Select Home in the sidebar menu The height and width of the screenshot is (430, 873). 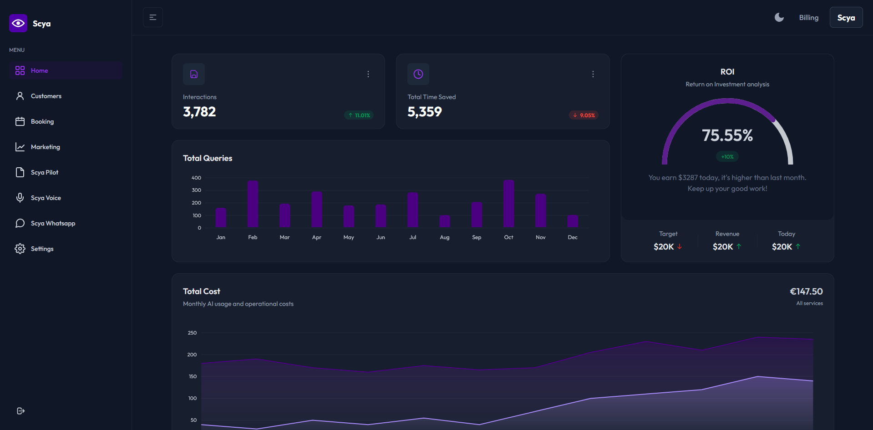40,70
